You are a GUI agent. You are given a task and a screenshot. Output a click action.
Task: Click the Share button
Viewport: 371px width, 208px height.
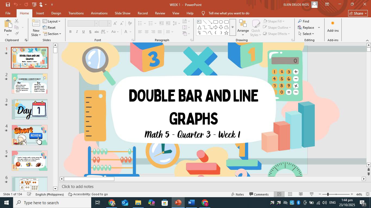(358, 13)
